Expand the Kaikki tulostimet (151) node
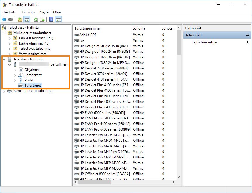 click(10, 38)
